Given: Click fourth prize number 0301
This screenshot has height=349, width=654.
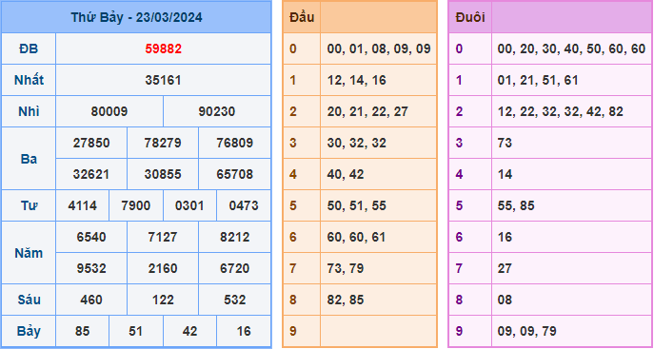Looking at the screenshot, I should click(189, 205).
